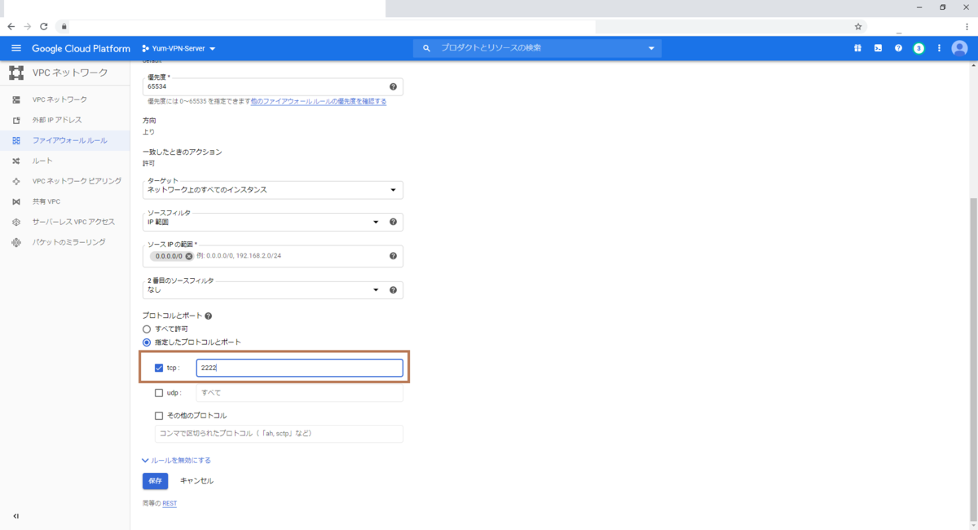Screen dimensions: 978x530
Task: Reload the browser page
Action: tap(44, 26)
